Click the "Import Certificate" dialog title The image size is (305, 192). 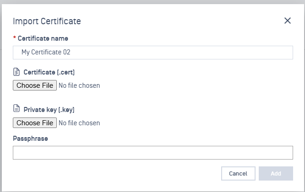[47, 21]
